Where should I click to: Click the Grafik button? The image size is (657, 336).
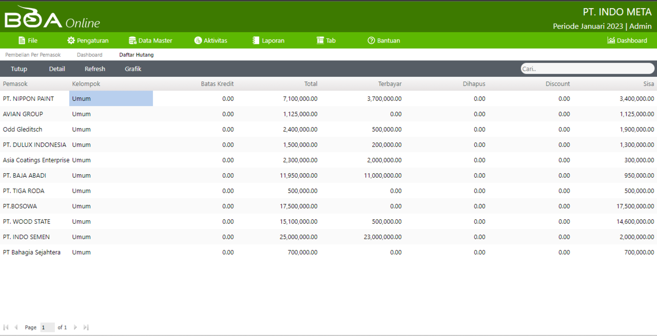click(x=133, y=69)
